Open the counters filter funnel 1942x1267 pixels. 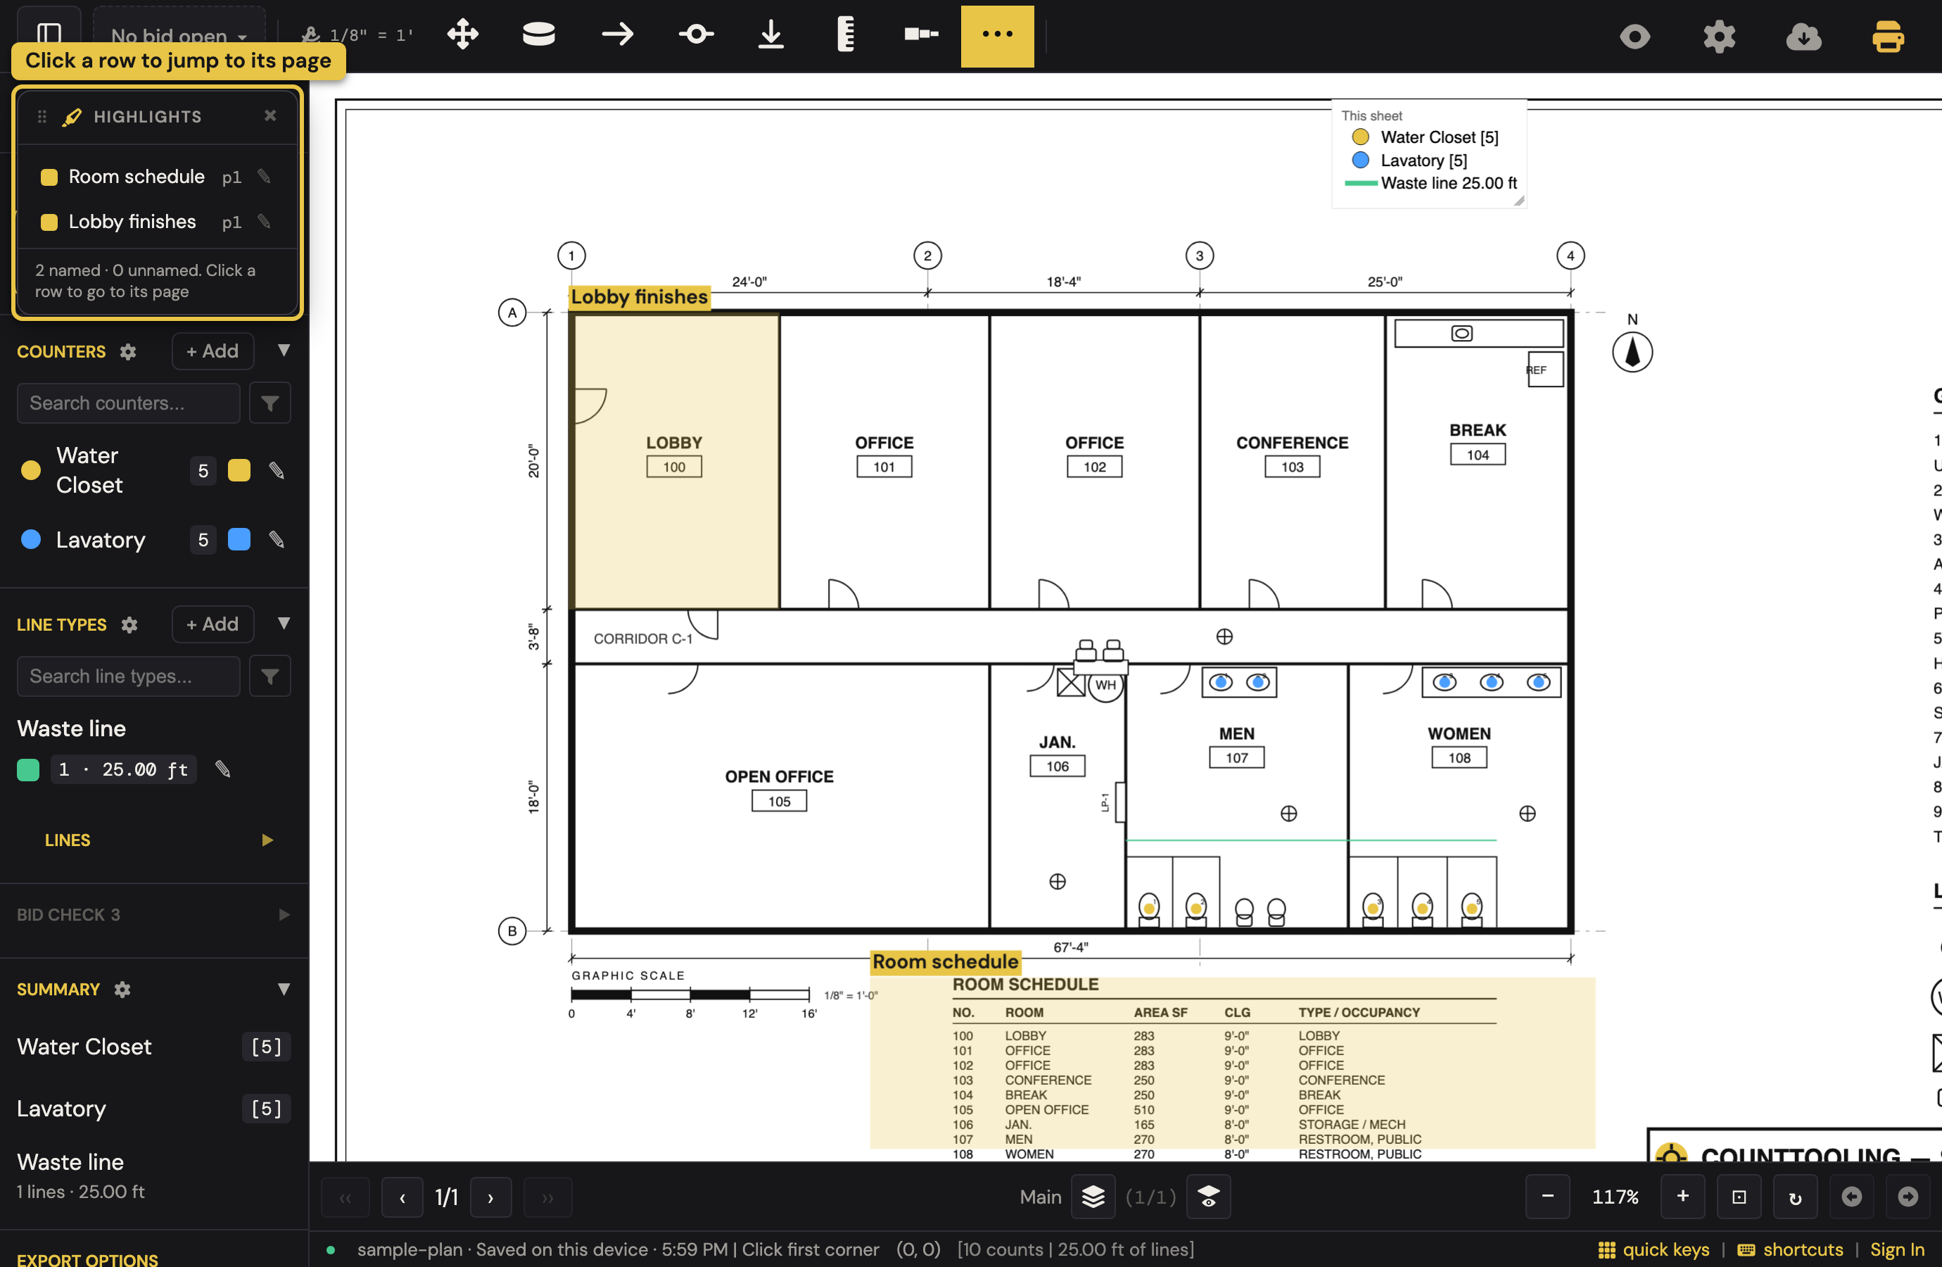click(x=270, y=403)
